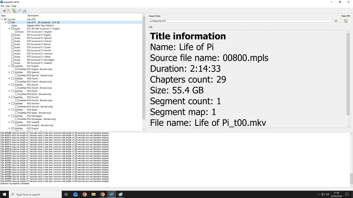
Task: Uncheck DTS Surround 5.1 English audio
Action: click(16, 32)
